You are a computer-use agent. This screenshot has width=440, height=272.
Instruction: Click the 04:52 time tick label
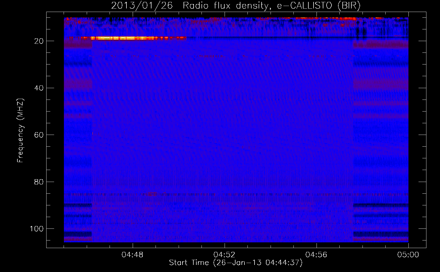pos(225,255)
